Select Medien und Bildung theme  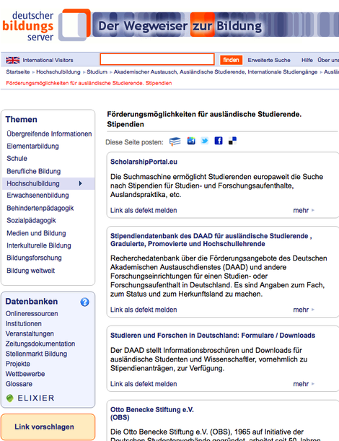36,233
